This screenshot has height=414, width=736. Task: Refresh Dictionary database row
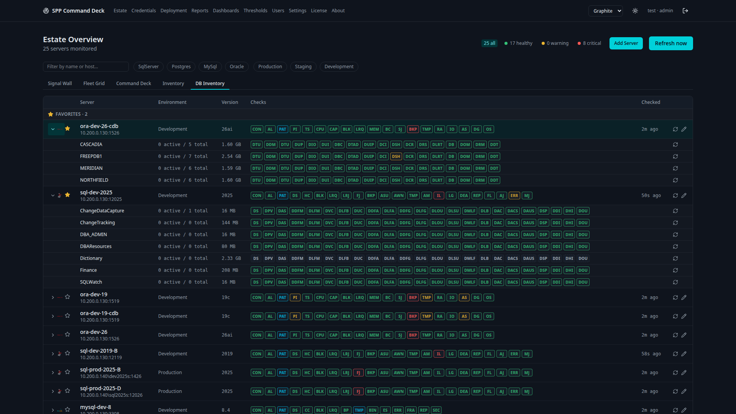pos(675,258)
